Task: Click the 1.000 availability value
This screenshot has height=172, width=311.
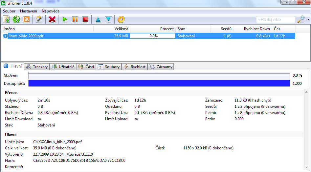Action: tap(297, 84)
